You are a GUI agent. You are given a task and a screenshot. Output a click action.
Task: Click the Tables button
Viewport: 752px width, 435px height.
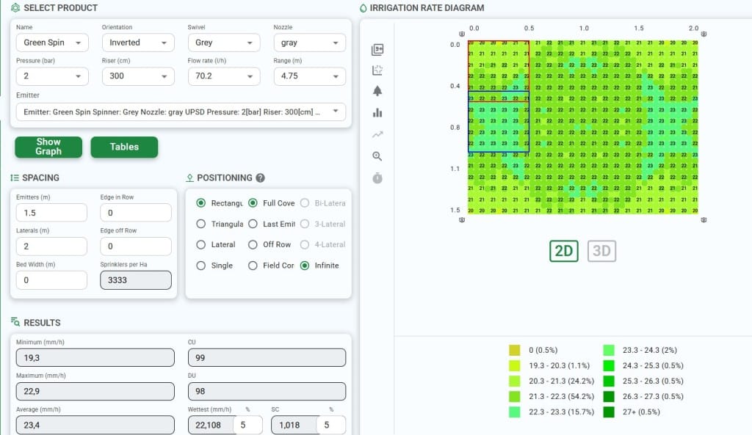[x=124, y=147]
